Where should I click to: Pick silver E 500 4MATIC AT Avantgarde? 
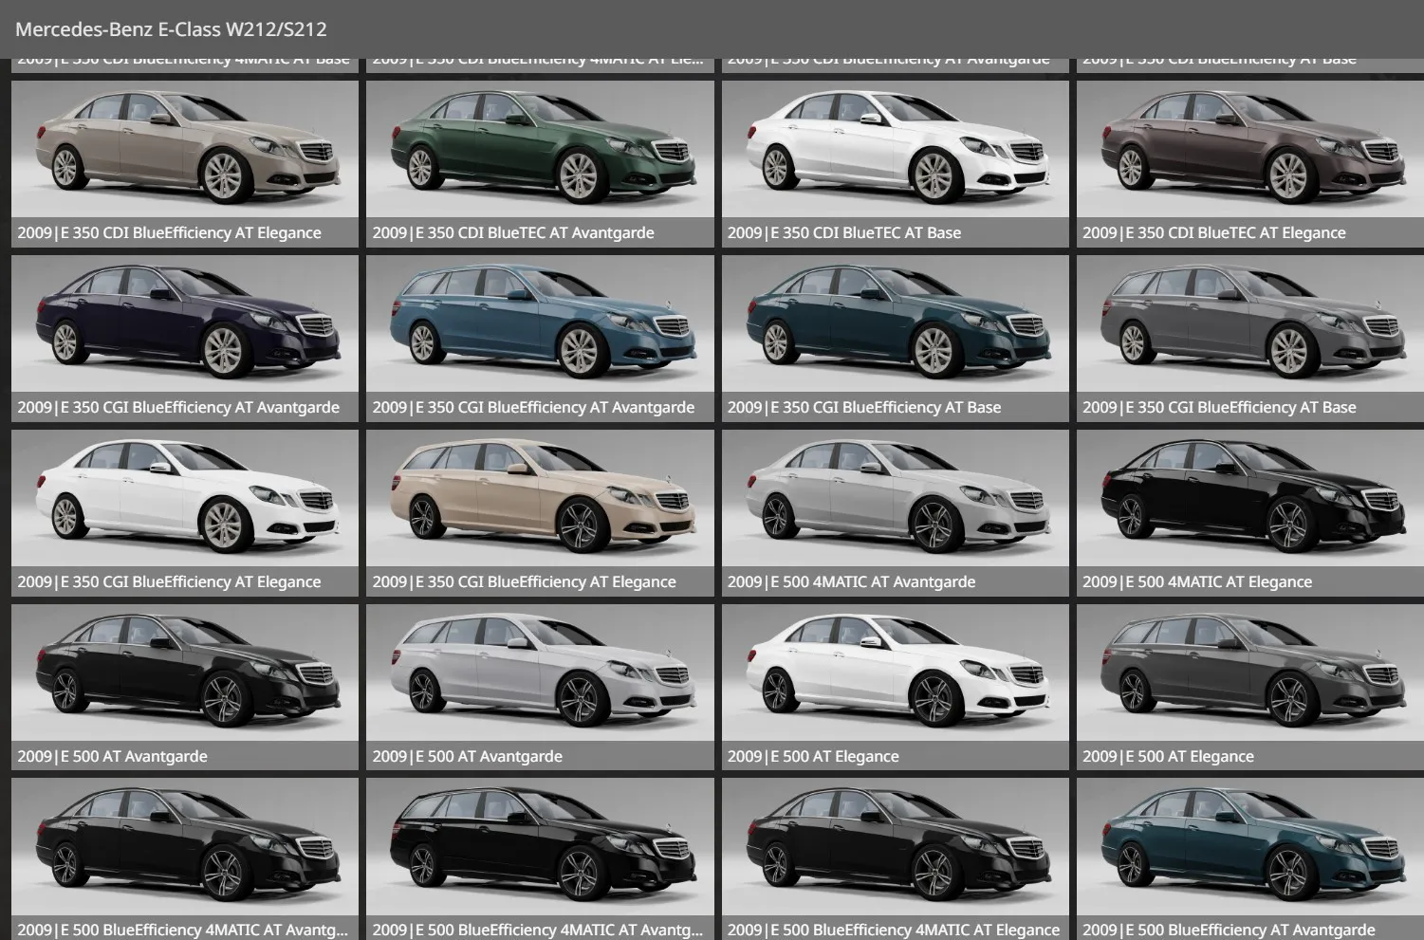[895, 512]
